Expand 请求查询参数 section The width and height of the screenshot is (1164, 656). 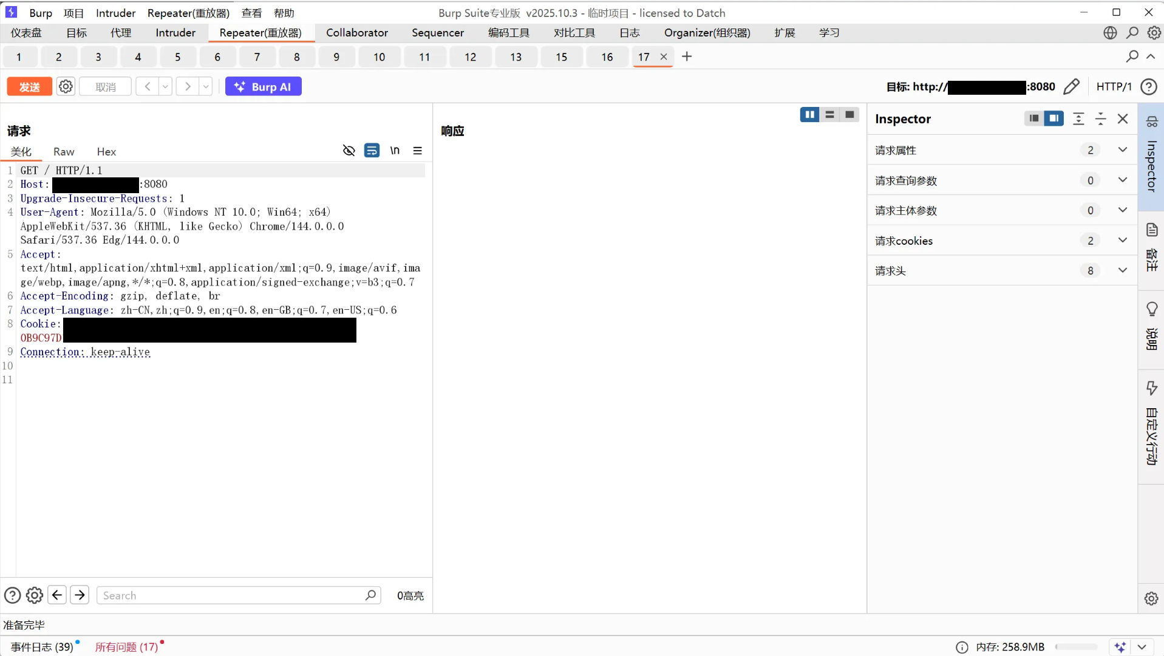tap(1002, 180)
